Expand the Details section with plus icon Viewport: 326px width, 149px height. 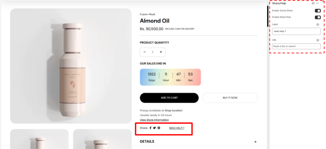pos(256,142)
